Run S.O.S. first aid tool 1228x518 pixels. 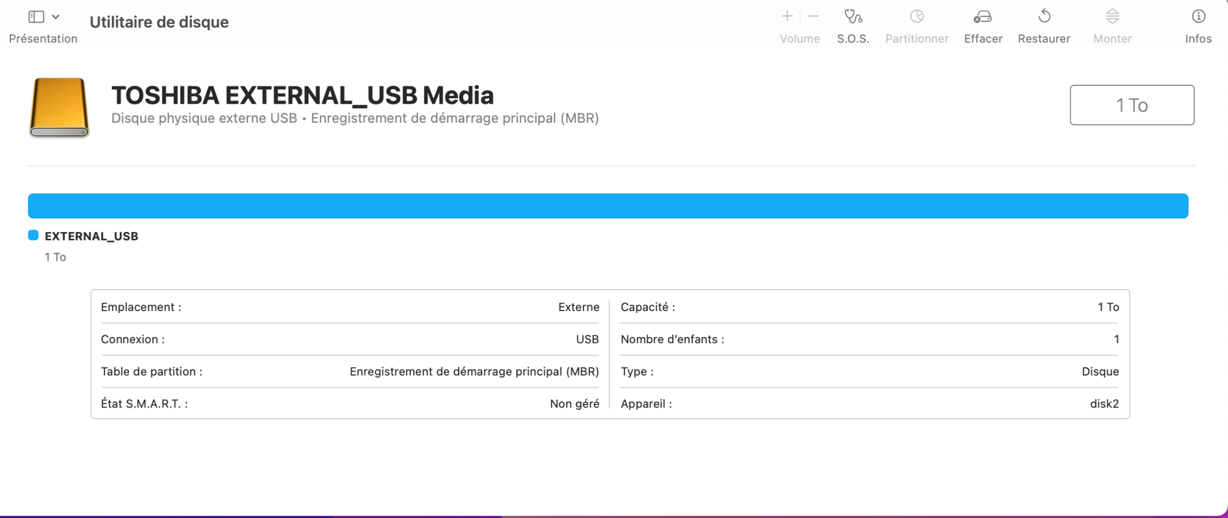pyautogui.click(x=853, y=16)
